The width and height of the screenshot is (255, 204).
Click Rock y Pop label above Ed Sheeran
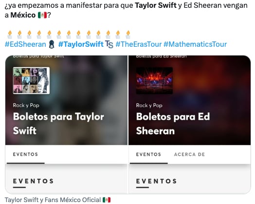click(x=149, y=106)
